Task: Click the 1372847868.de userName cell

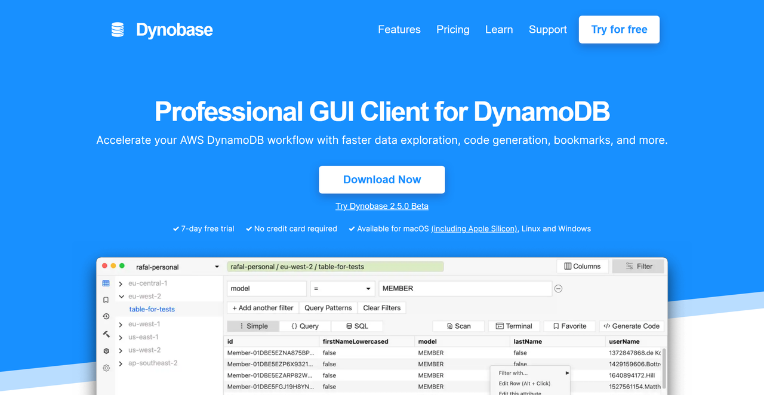Action: [634, 353]
